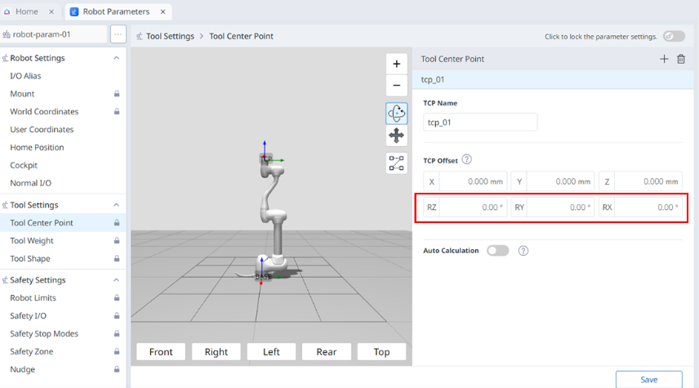Click the Auto Calculation help icon
This screenshot has height=388, width=699.
click(523, 251)
